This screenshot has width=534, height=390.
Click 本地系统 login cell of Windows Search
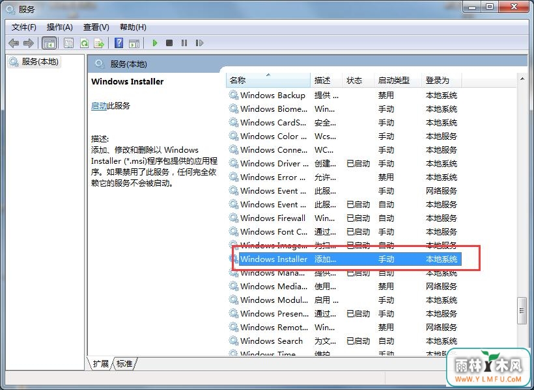click(x=442, y=341)
